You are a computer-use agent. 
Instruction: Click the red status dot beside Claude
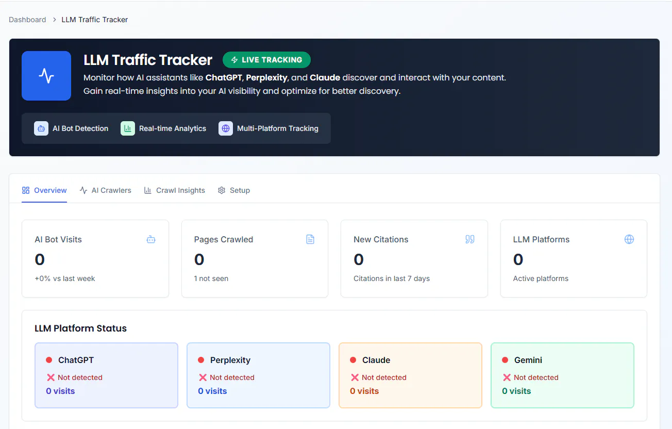pyautogui.click(x=353, y=360)
